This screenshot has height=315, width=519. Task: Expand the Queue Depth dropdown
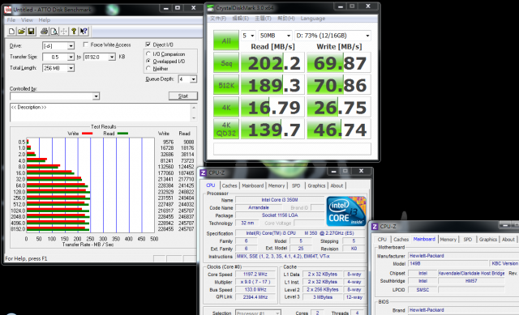coord(193,79)
